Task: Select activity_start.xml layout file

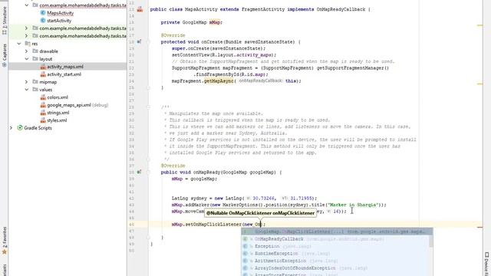Action: coord(64,74)
